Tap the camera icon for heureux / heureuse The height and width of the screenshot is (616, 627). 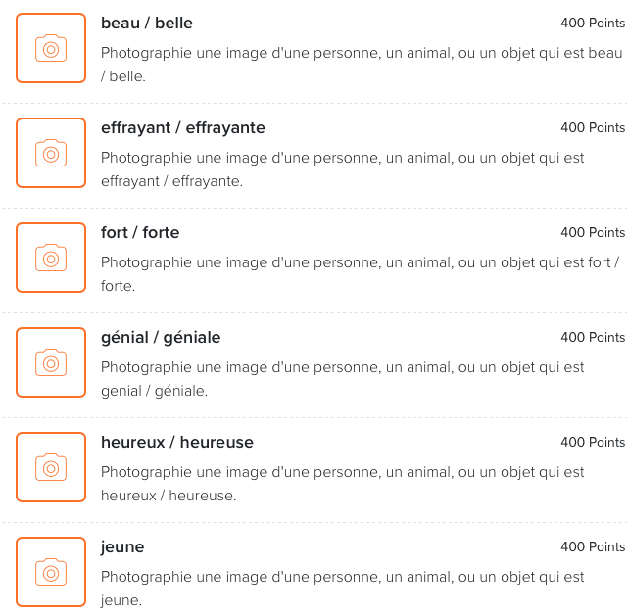pos(51,467)
